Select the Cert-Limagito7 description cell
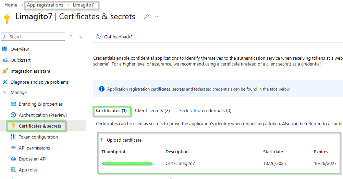 coord(180,163)
